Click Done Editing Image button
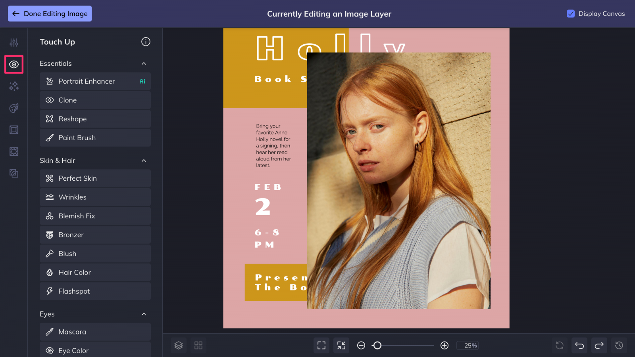The image size is (635, 357). click(x=50, y=14)
